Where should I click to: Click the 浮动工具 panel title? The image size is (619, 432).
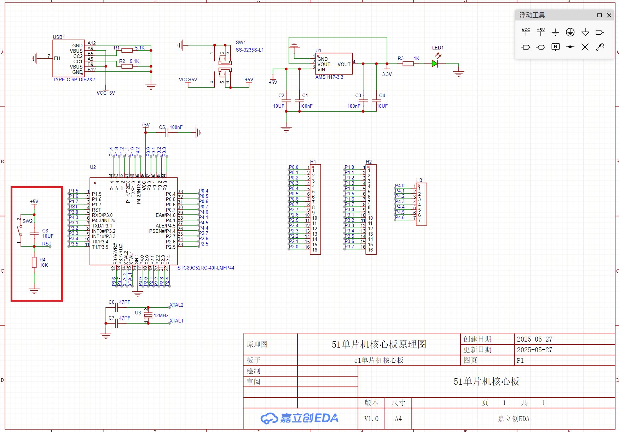532,15
